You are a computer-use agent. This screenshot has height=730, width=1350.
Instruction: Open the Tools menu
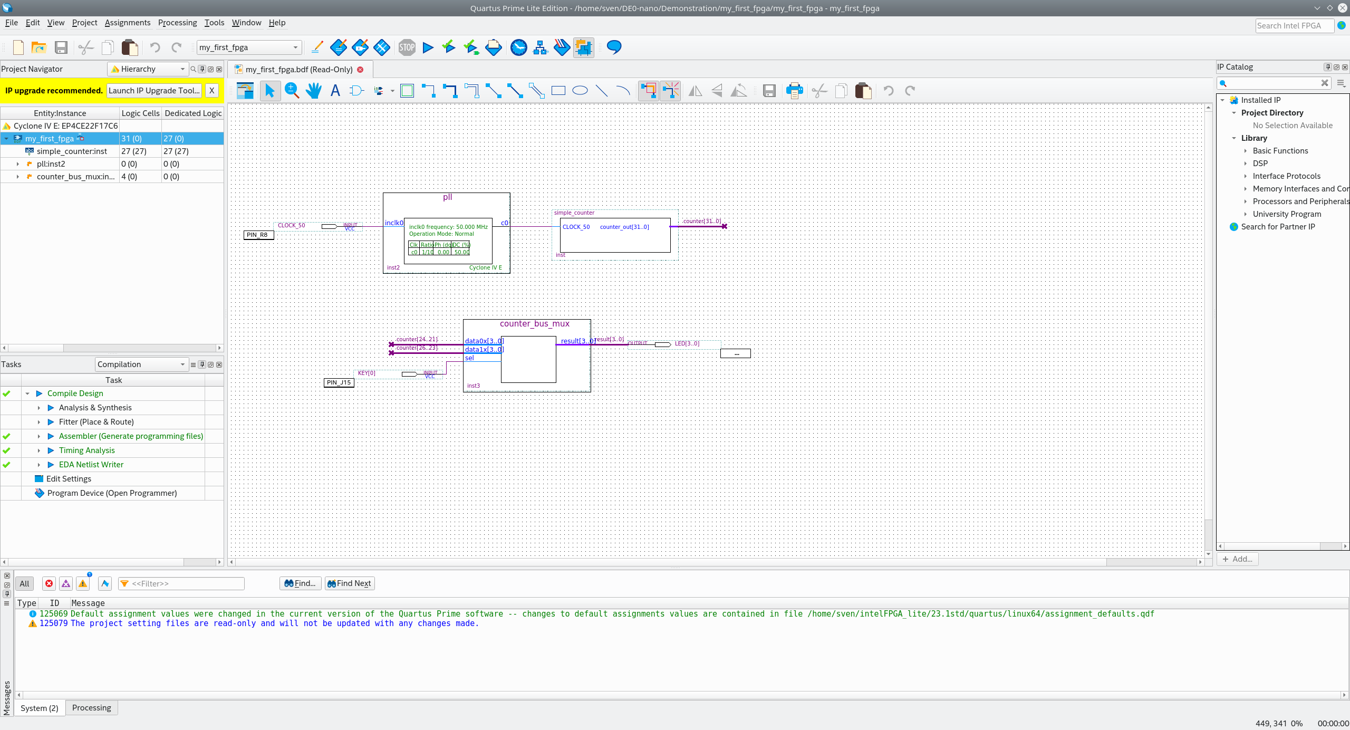(x=214, y=23)
